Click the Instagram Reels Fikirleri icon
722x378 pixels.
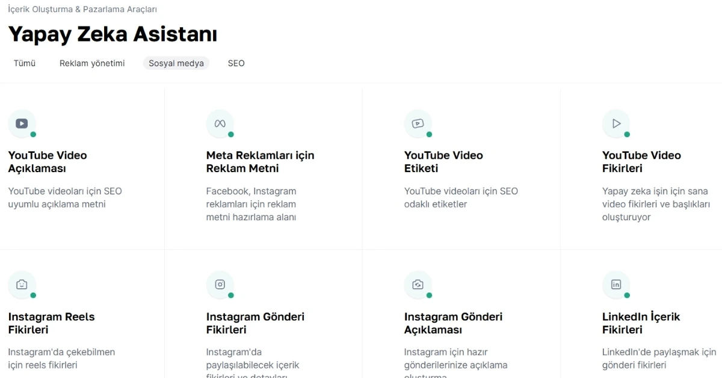[22, 285]
